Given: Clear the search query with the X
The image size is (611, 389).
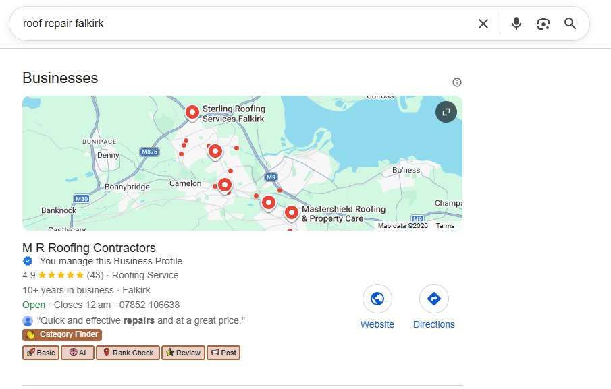Looking at the screenshot, I should [483, 23].
